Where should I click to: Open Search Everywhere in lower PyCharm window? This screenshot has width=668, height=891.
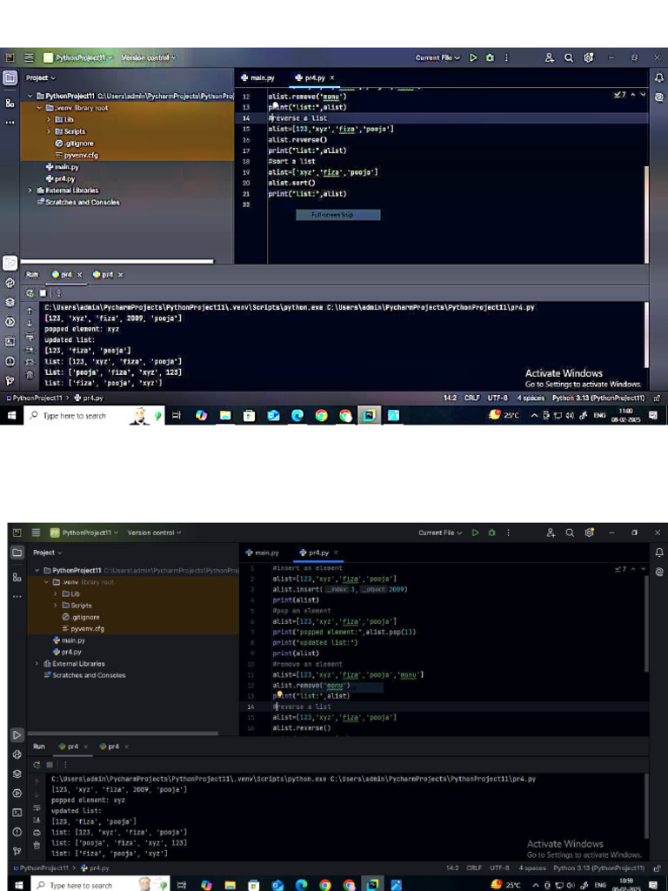tap(570, 533)
